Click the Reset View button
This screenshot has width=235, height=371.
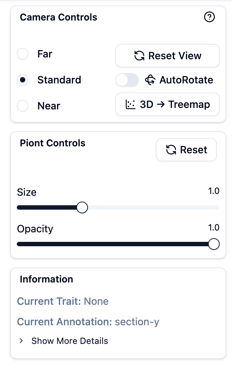tap(167, 55)
